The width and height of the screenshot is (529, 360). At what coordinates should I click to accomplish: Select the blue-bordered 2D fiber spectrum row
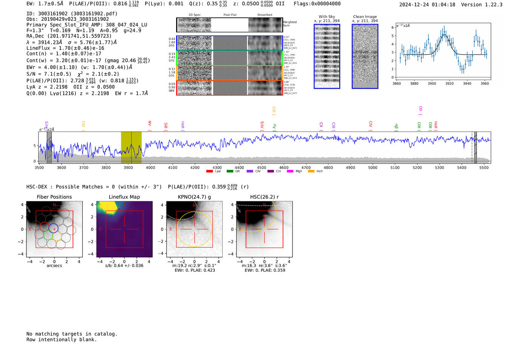pyautogui.click(x=230, y=43)
